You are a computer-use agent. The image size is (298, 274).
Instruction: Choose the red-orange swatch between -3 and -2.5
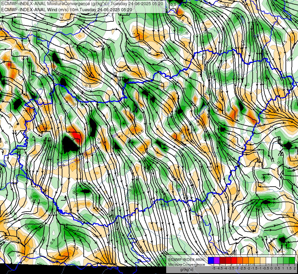tap(240, 261)
